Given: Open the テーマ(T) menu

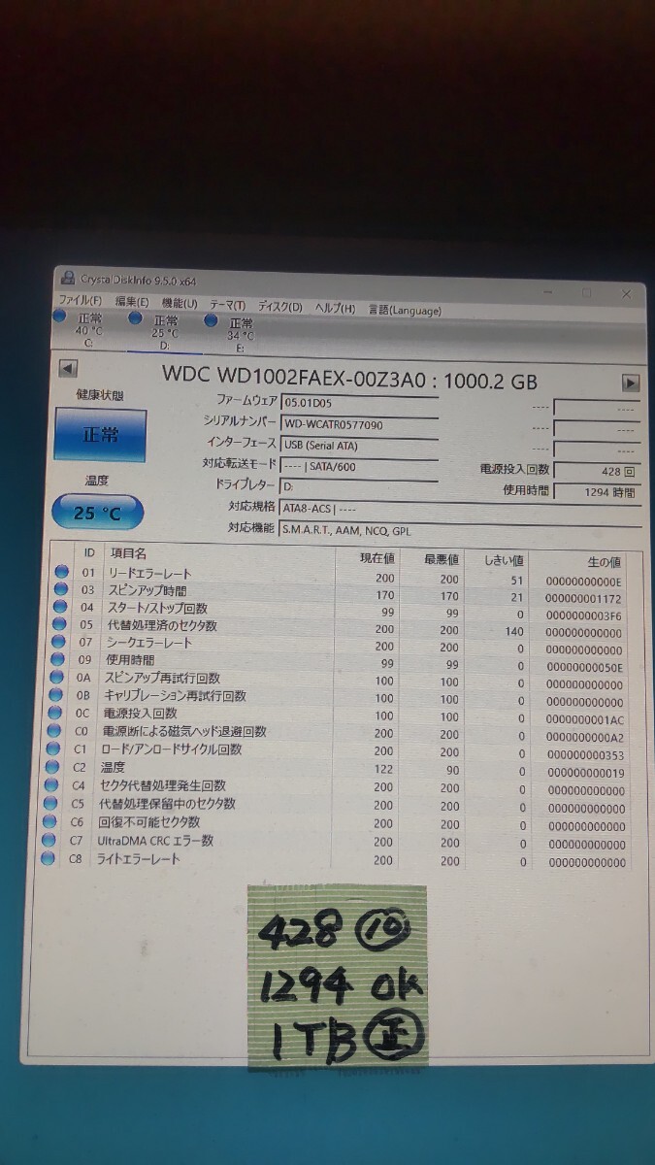Looking at the screenshot, I should pos(228,305).
